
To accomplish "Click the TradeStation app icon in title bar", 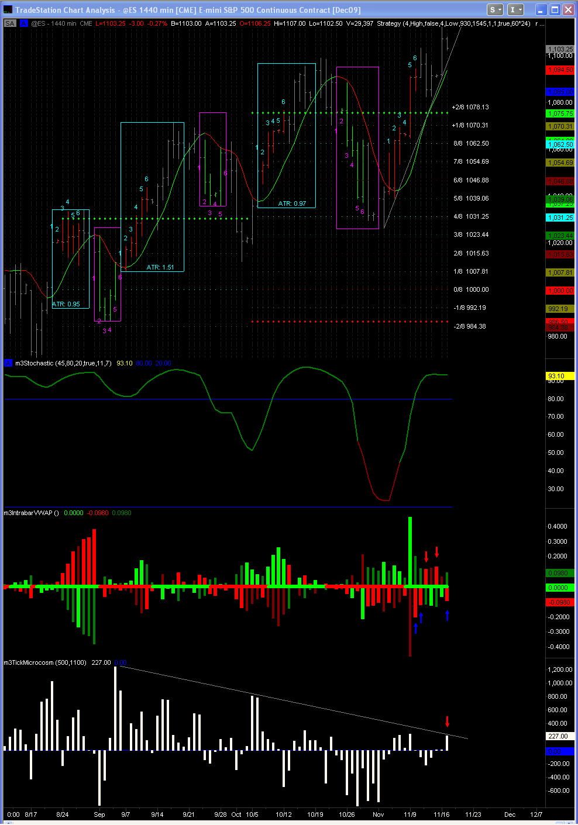I will pos(8,10).
